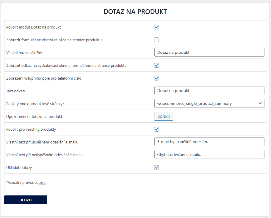Toggle 'Povolit pro všechny produkty' checkbox
271x218 pixels.
pos(156,129)
